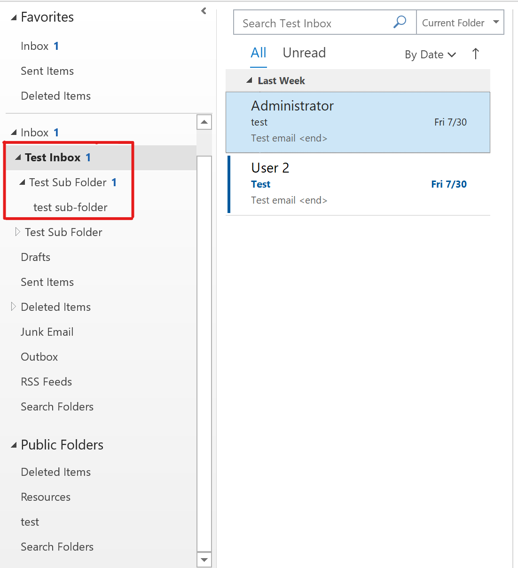This screenshot has width=518, height=568.
Task: Collapse the Public Folders section
Action: click(14, 445)
